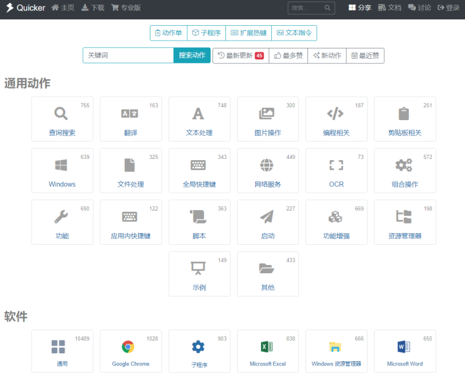
Task: Open the Windows 资源管理器 icon card
Action: pyautogui.click(x=336, y=351)
